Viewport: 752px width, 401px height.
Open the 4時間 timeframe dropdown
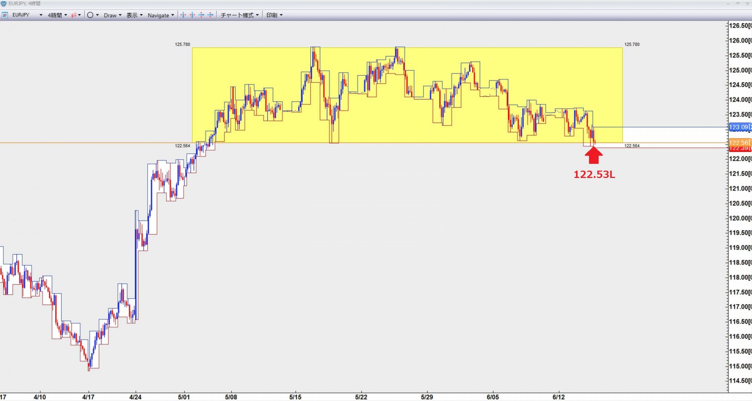[58, 15]
